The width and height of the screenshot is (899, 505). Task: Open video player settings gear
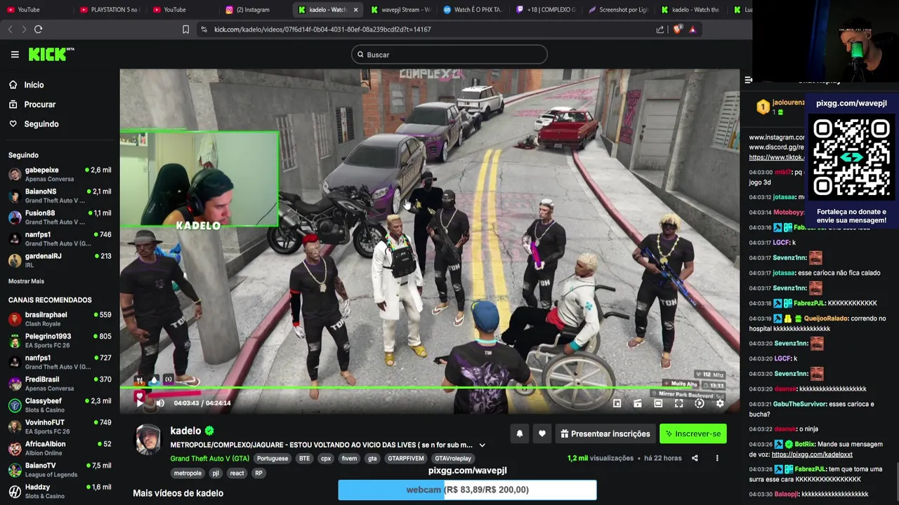[x=720, y=403]
